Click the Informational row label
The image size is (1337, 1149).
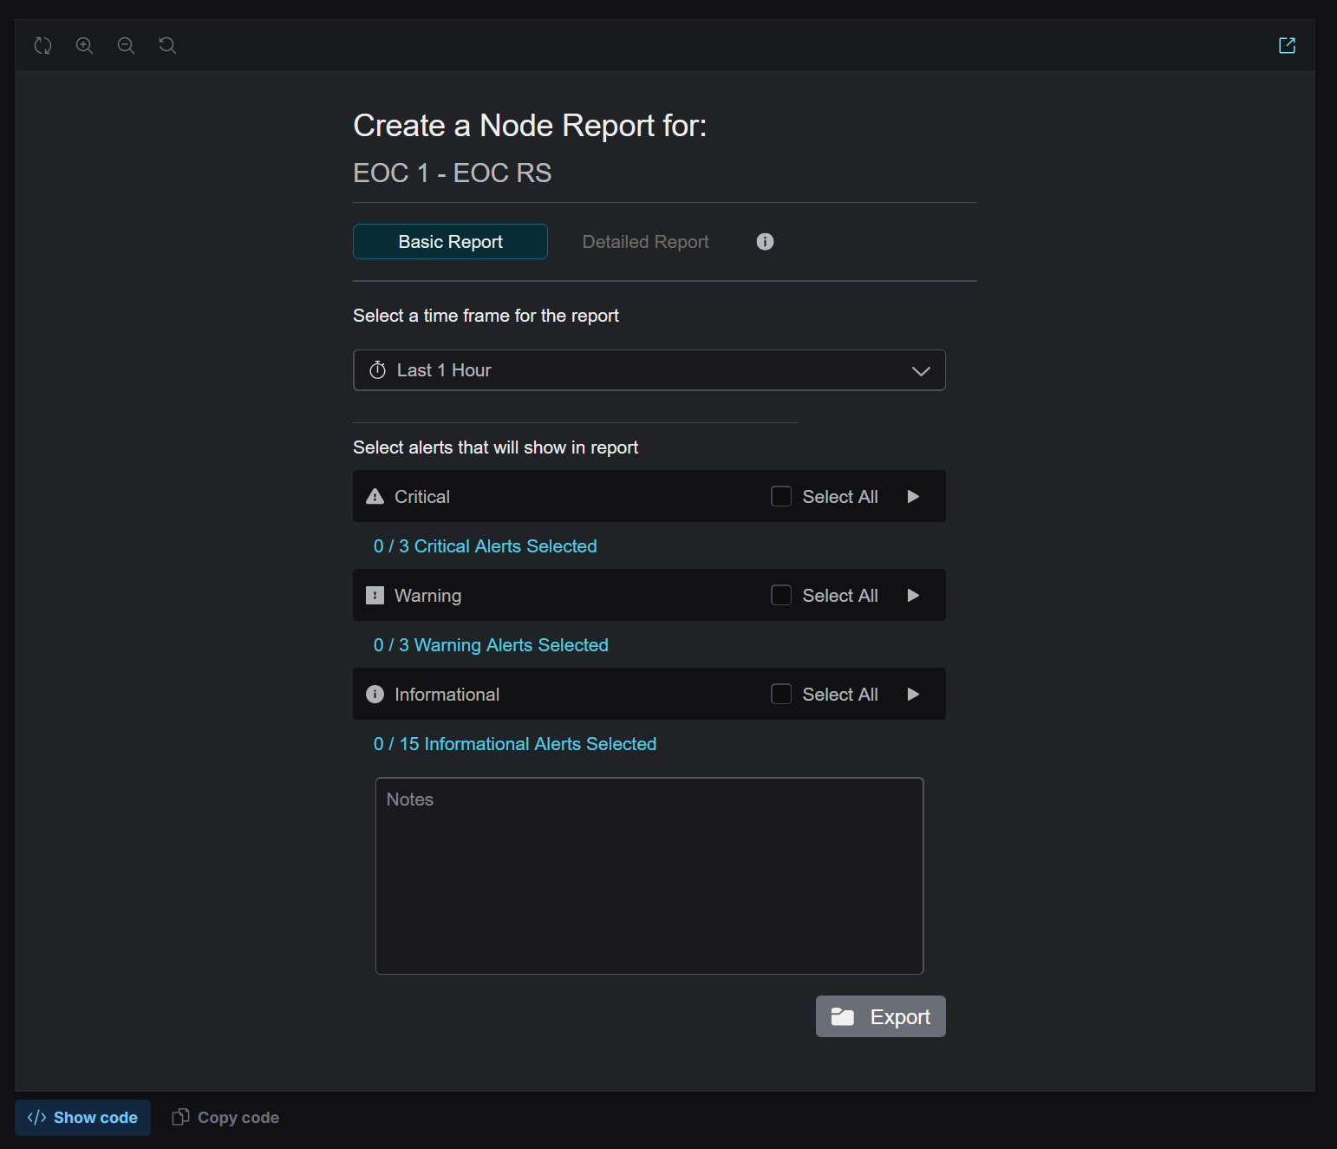447,695
